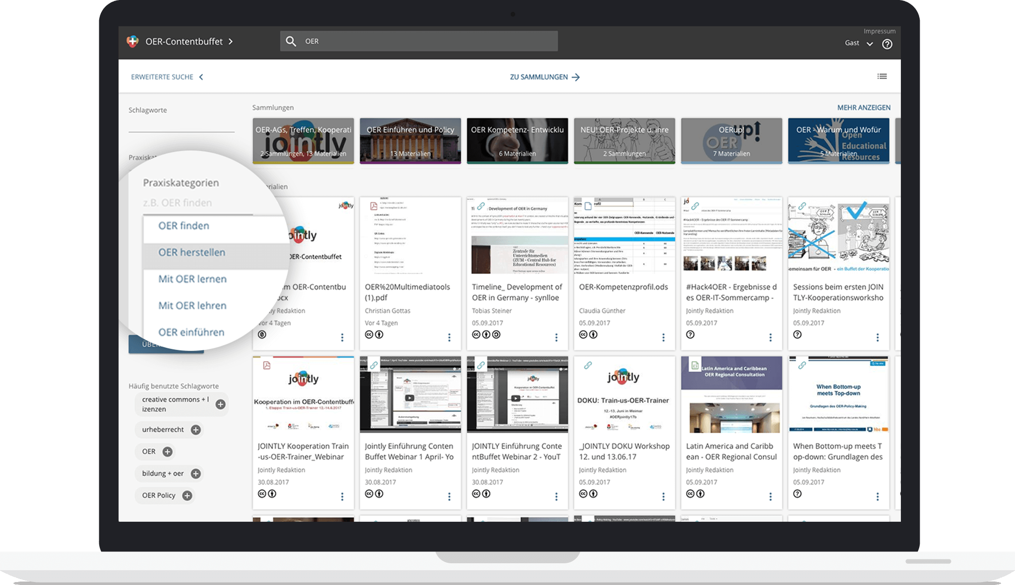Switch to list view icon
Image resolution: width=1015 pixels, height=585 pixels.
tap(882, 76)
